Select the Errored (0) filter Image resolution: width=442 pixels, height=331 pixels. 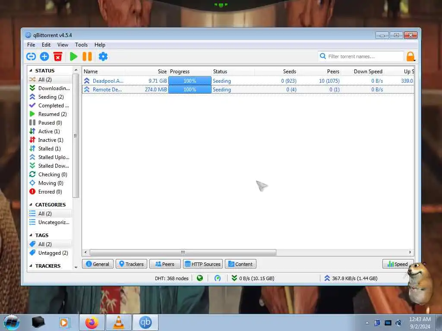coord(50,192)
